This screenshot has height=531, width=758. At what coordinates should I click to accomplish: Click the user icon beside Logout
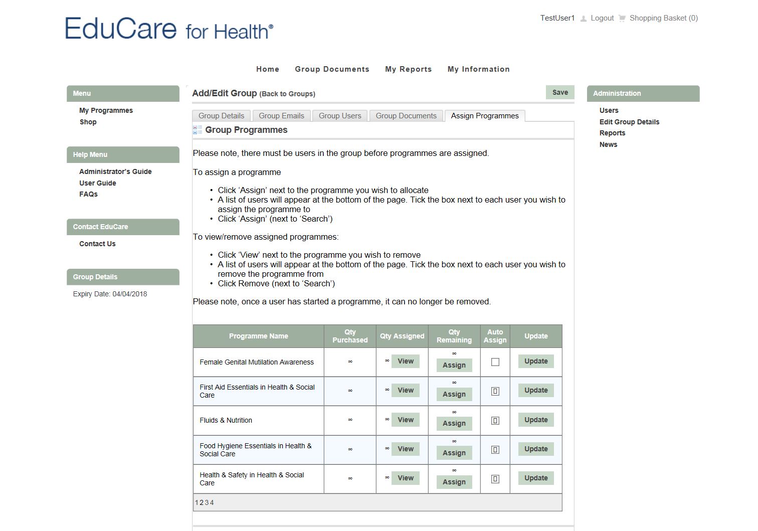pyautogui.click(x=583, y=19)
